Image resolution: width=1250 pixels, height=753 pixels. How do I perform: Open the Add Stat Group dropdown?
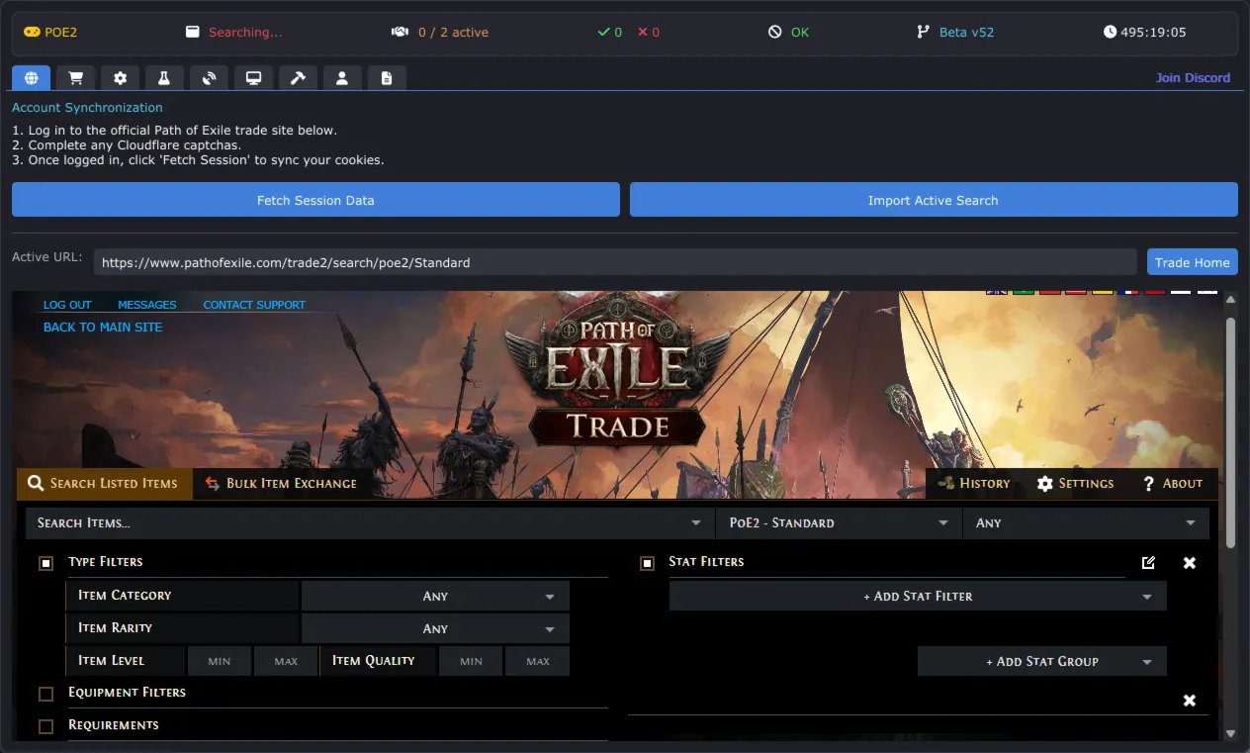click(1042, 661)
